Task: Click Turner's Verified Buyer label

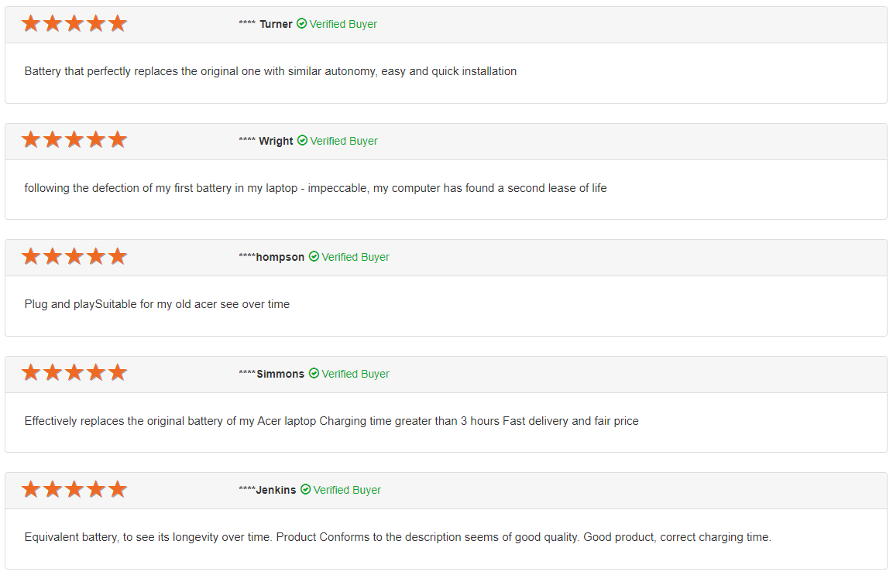Action: (343, 24)
